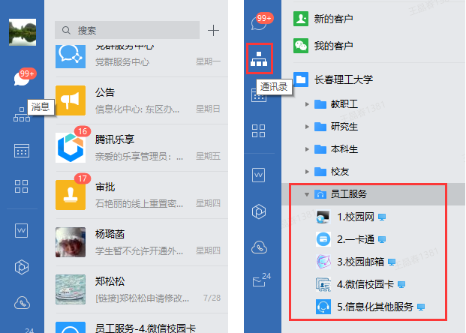
Task: Open Messages icon in right window sidebar
Action: pyautogui.click(x=260, y=22)
